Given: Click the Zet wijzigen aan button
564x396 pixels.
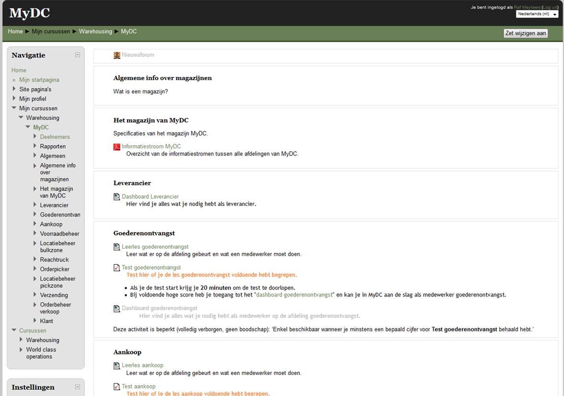Looking at the screenshot, I should click(526, 34).
